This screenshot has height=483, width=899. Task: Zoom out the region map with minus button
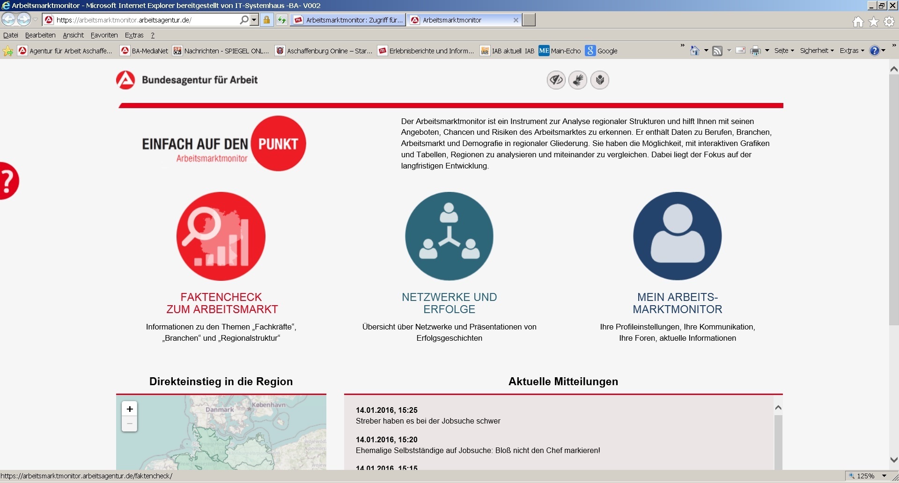click(130, 424)
